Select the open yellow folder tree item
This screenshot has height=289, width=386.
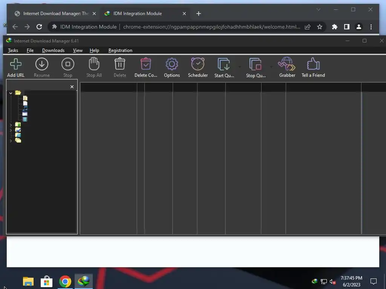tap(18, 93)
